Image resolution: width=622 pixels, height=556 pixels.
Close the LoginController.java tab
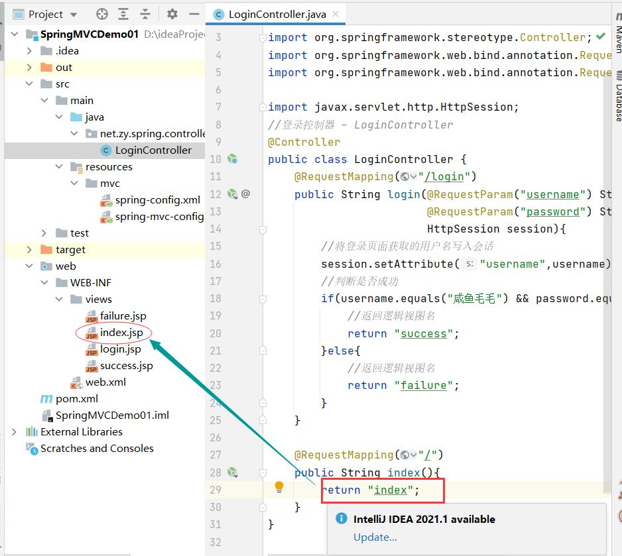(x=336, y=15)
